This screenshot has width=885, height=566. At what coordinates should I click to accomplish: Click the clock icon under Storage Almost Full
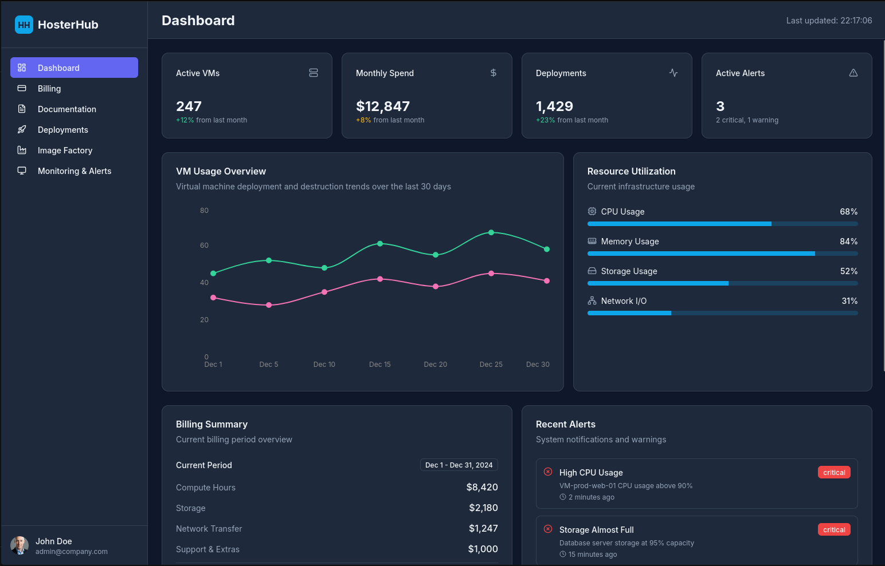562,554
